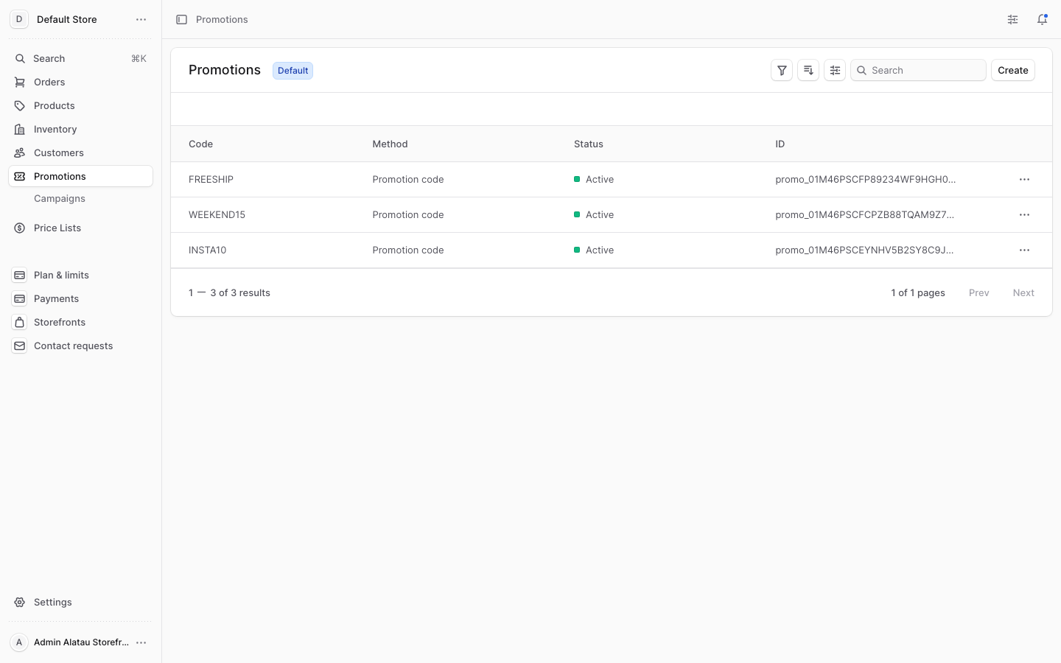The width and height of the screenshot is (1061, 663).
Task: Click the Default Store avatar icon
Action: pos(19,20)
